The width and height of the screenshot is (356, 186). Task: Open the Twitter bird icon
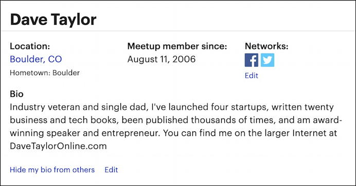click(x=268, y=60)
